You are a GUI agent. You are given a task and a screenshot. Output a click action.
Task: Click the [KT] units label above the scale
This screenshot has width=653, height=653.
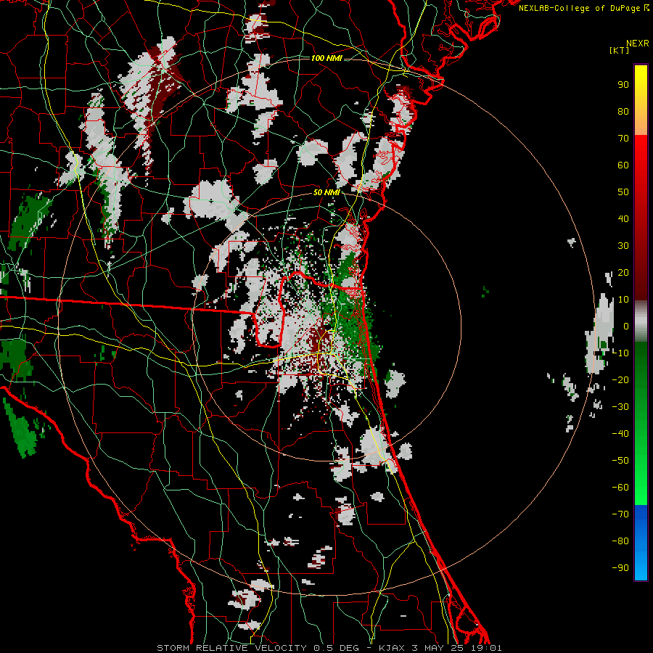(619, 50)
